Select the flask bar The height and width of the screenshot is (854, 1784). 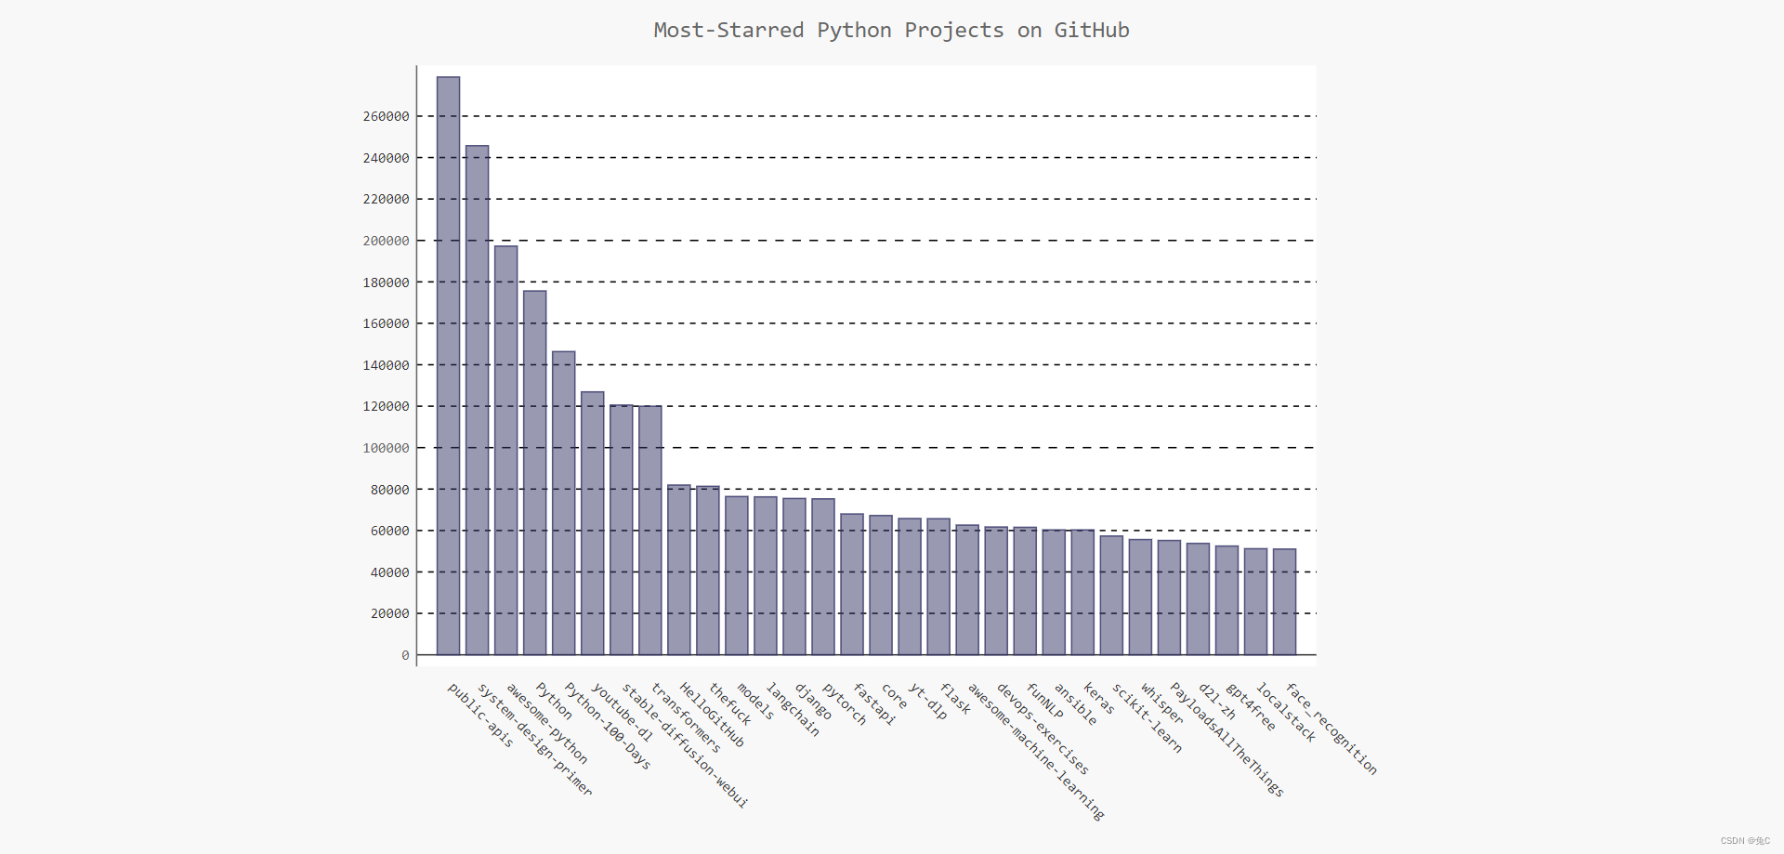938,586
